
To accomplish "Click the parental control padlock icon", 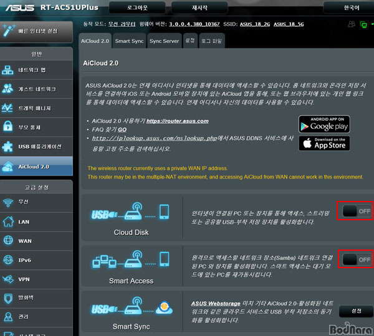I will 8,126.
